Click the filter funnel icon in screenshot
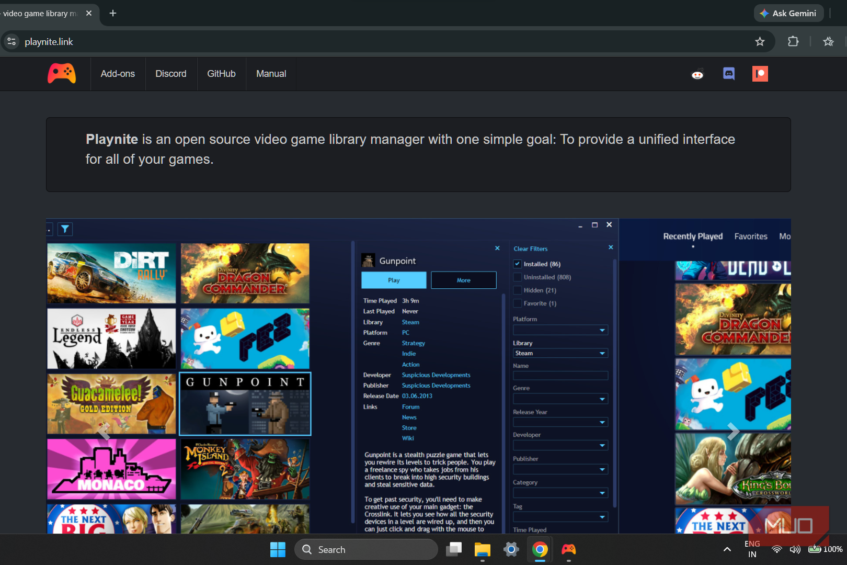Screen dimensions: 847x565 click(65, 229)
